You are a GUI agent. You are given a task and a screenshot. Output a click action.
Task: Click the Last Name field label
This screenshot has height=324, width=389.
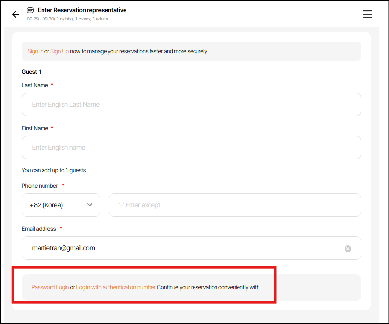(35, 85)
